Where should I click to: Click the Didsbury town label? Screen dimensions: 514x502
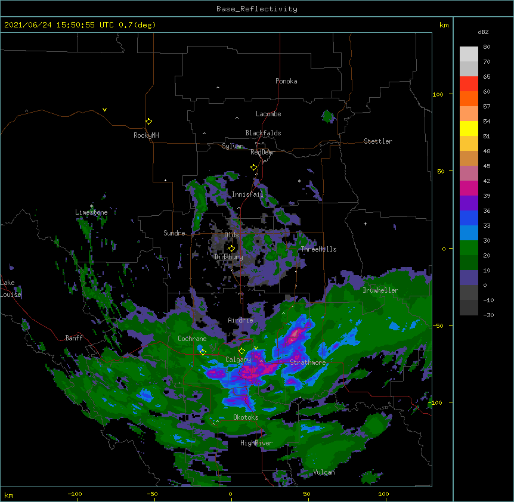pyautogui.click(x=228, y=257)
